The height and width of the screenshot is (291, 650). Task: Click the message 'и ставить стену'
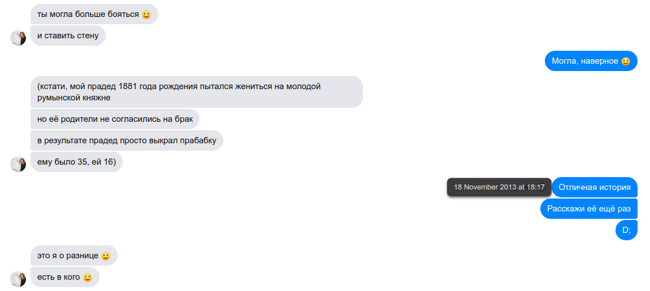tap(68, 36)
